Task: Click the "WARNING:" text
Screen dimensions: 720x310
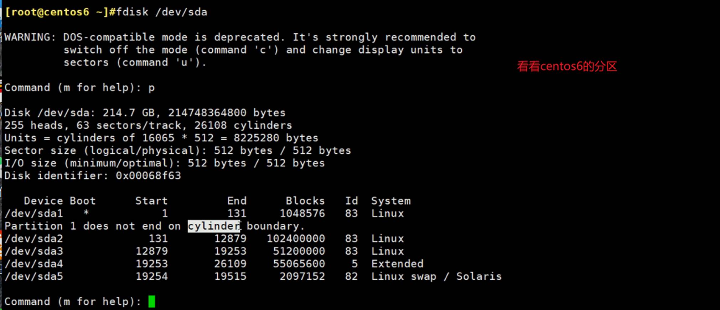Action: coord(30,37)
